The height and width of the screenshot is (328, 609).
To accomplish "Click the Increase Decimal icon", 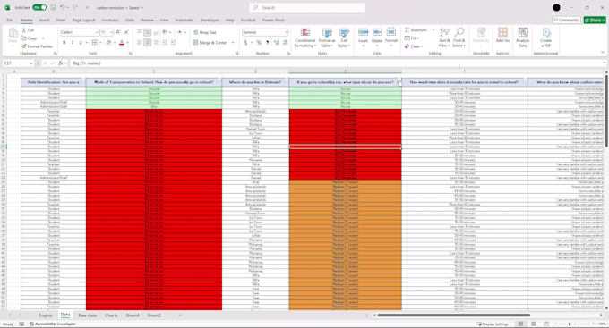I will coord(277,42).
